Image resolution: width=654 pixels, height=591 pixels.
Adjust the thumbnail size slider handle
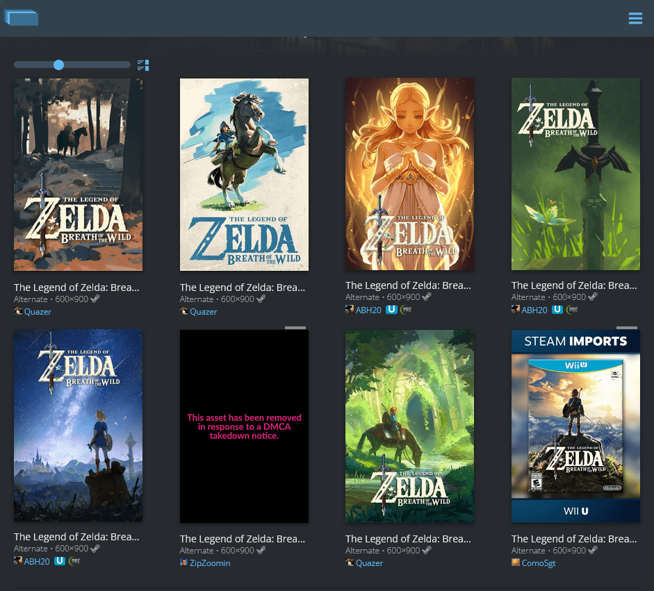[x=59, y=65]
